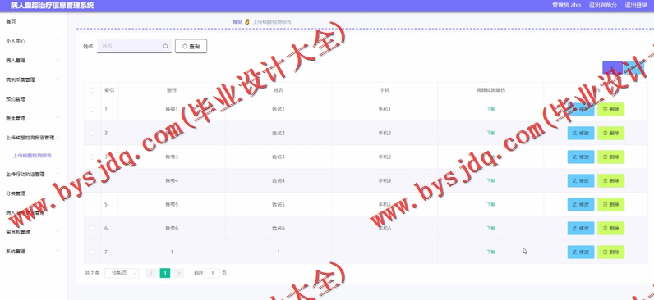Viewport: 654px width, 300px height.
Task: Open the 10条/页 page size dropdown
Action: pos(122,273)
